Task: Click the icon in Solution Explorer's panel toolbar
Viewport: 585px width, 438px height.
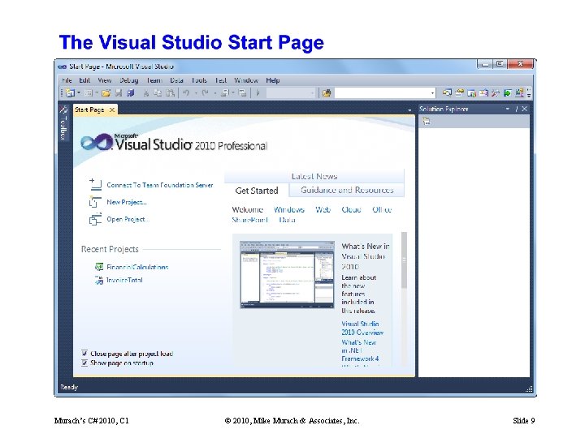Action: click(x=427, y=121)
